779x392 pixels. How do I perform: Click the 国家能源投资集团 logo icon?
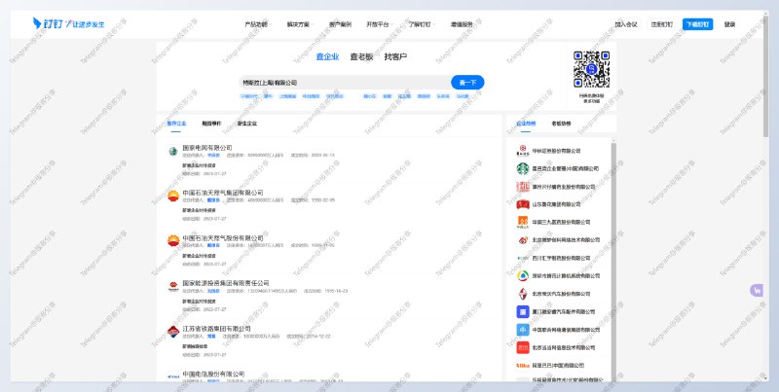(173, 286)
